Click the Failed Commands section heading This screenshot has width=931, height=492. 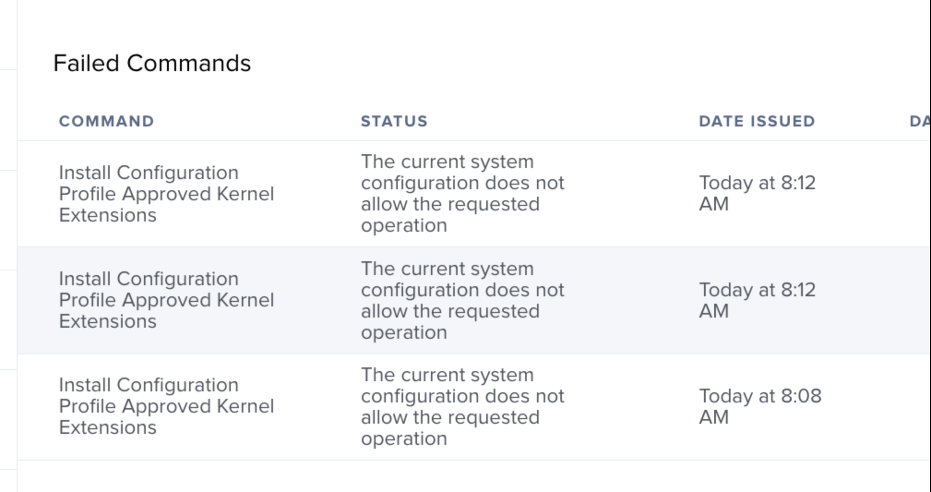(x=152, y=63)
